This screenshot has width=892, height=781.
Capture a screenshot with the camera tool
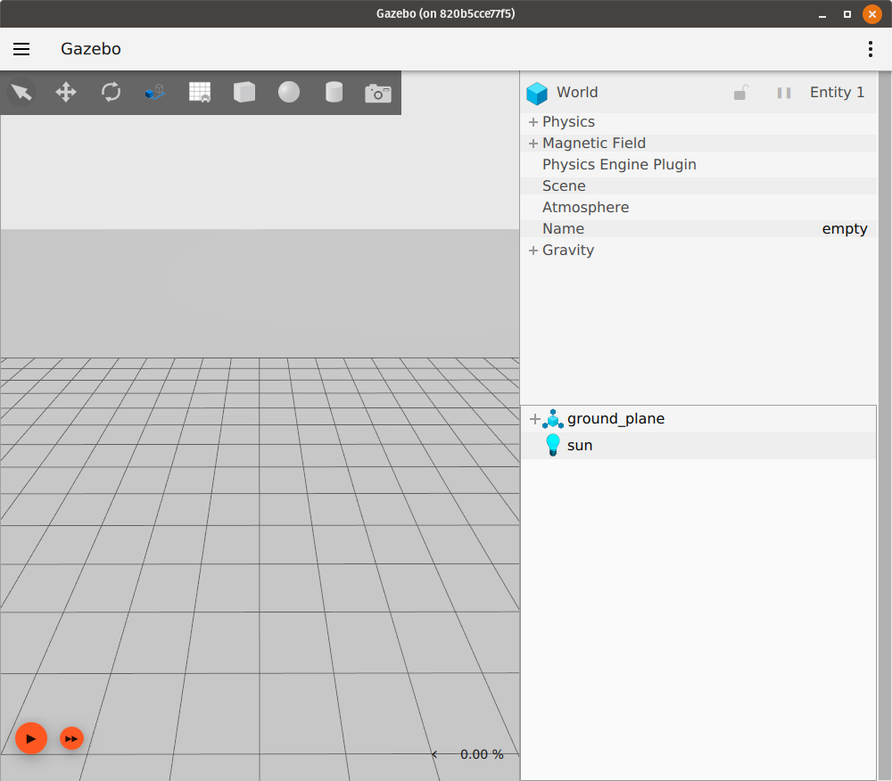pos(377,92)
